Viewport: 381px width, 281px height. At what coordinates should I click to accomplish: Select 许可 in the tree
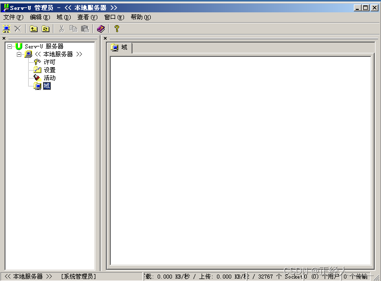point(49,62)
